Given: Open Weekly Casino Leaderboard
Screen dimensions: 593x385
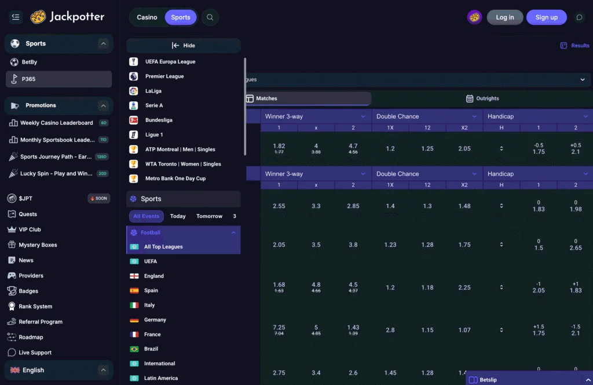Looking at the screenshot, I should [58, 123].
